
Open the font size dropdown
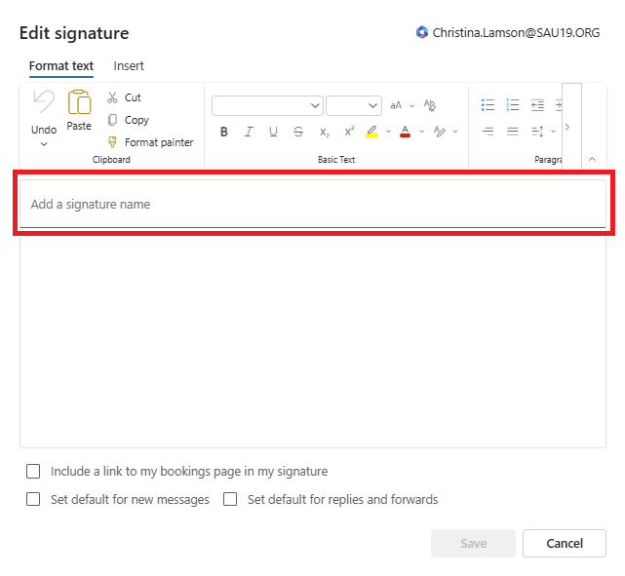353,105
